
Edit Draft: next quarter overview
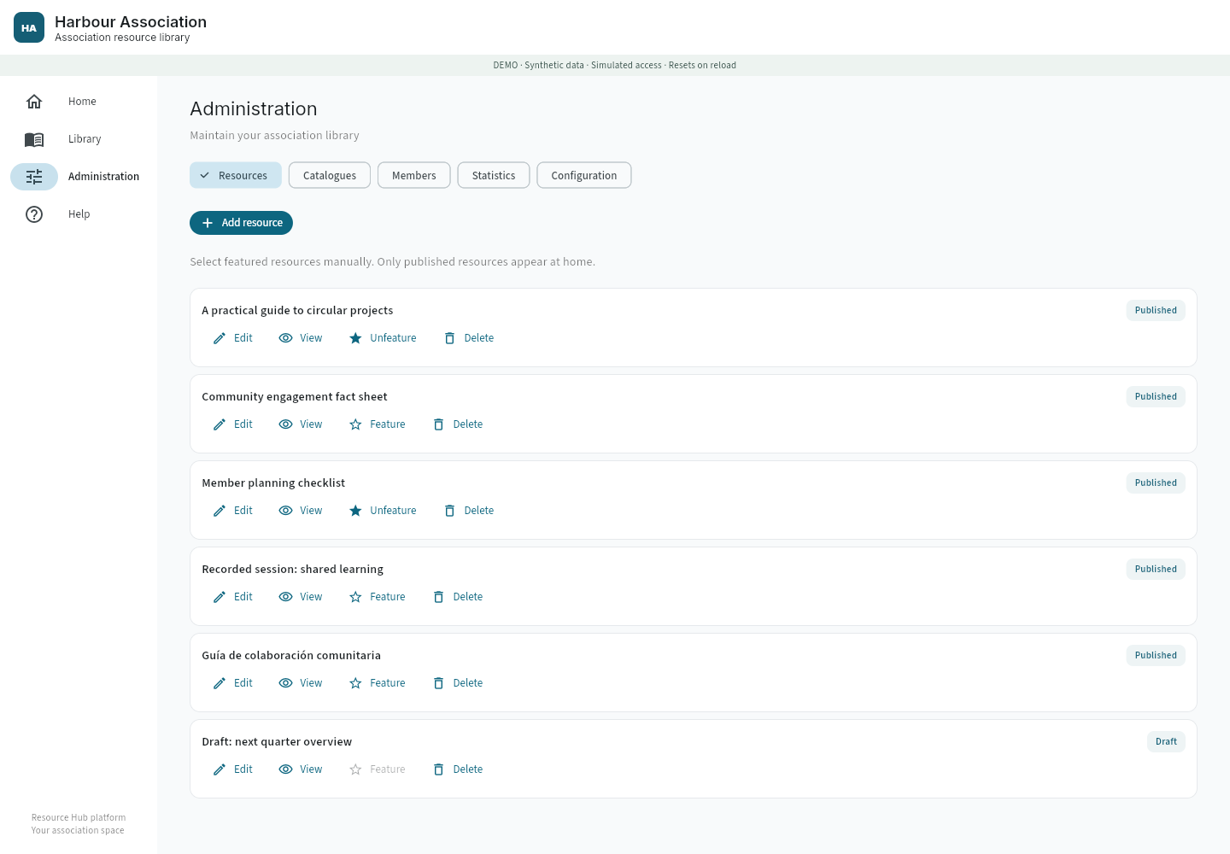point(232,769)
